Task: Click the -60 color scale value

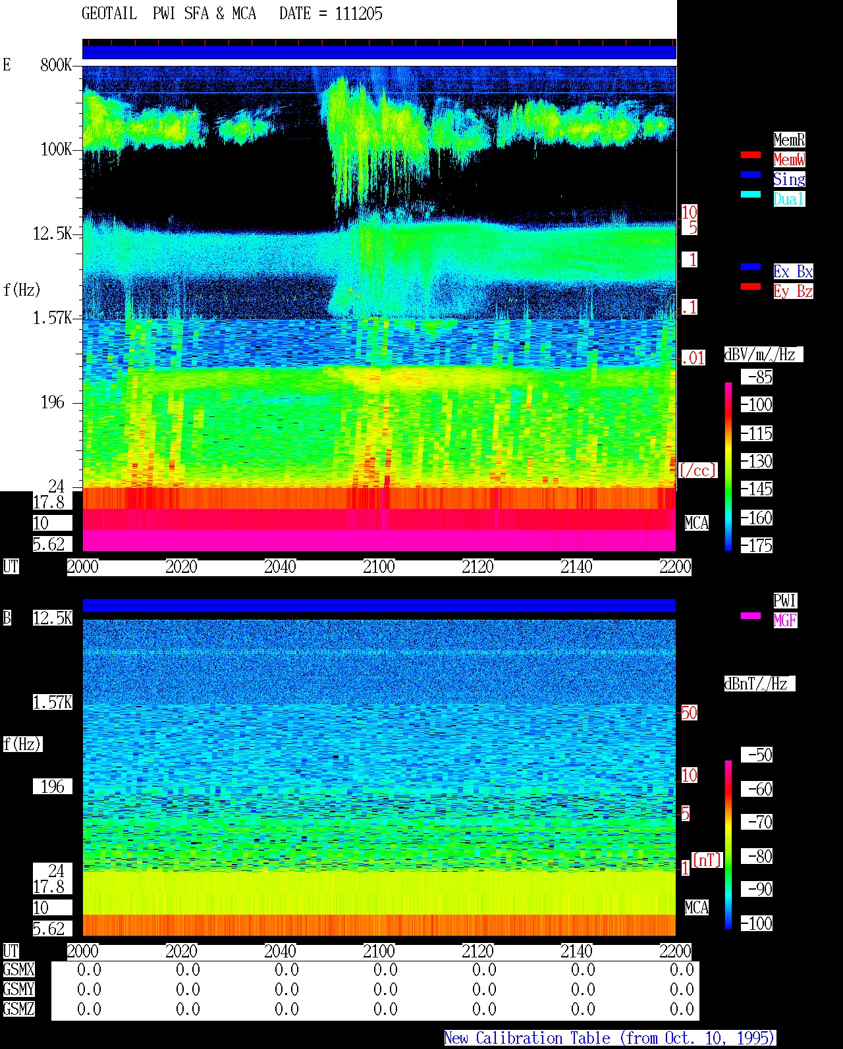Action: (x=757, y=790)
